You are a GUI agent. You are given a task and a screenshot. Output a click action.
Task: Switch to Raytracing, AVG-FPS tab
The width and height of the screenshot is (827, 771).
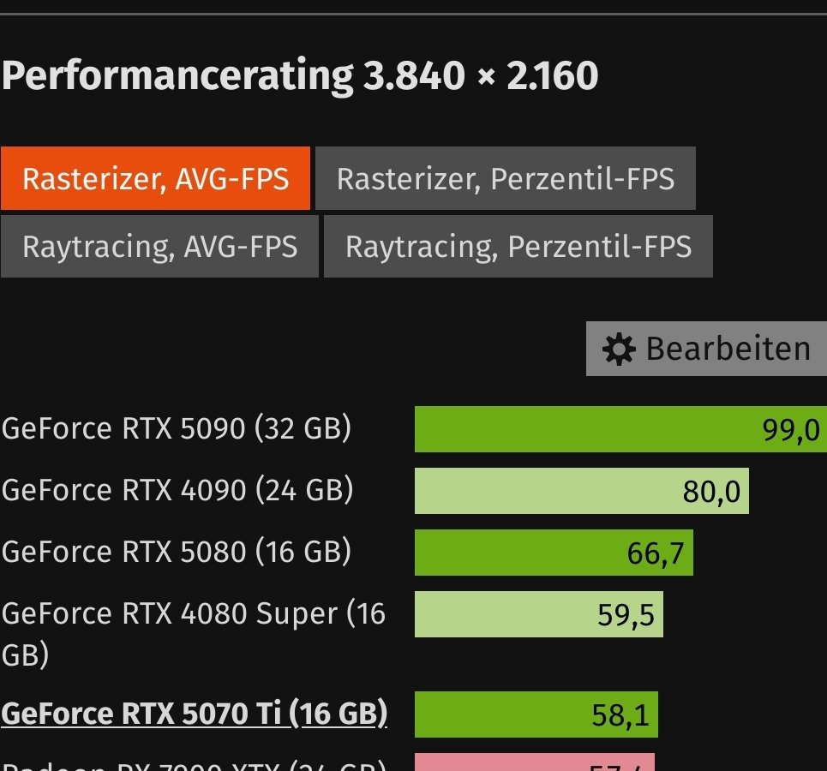159,246
